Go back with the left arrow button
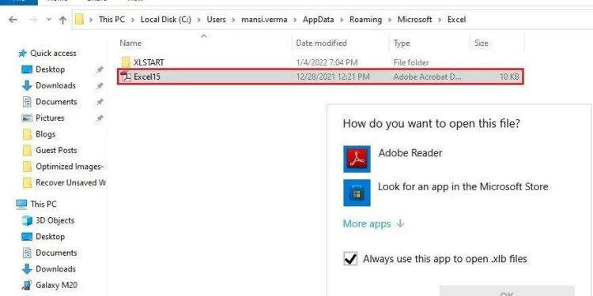This screenshot has height=296, width=593. tap(13, 20)
